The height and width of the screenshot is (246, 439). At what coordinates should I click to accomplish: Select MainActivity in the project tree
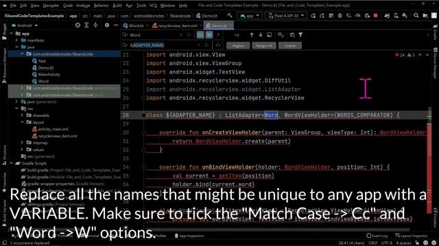click(x=49, y=74)
